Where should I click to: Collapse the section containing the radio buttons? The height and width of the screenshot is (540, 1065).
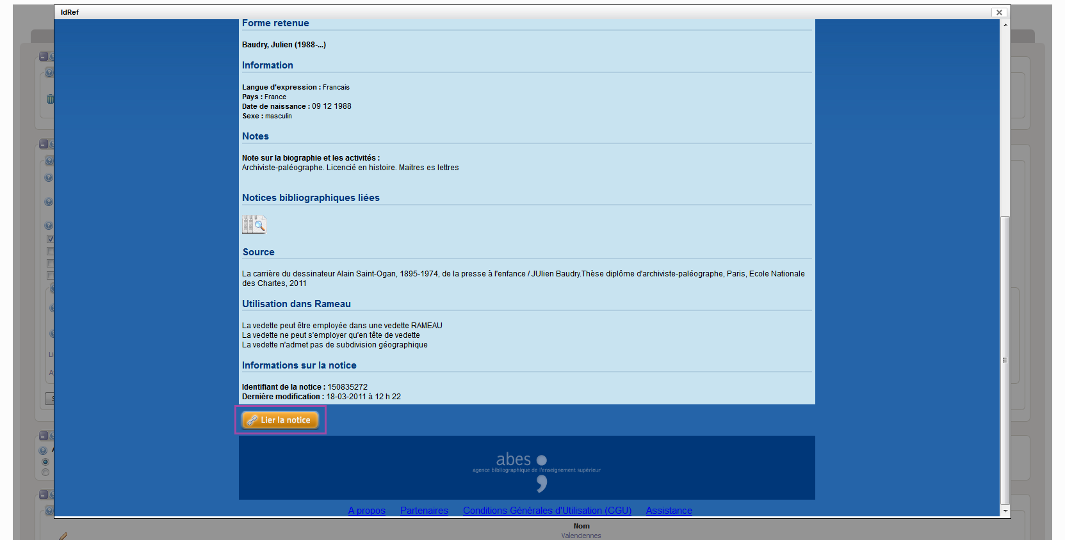click(44, 436)
